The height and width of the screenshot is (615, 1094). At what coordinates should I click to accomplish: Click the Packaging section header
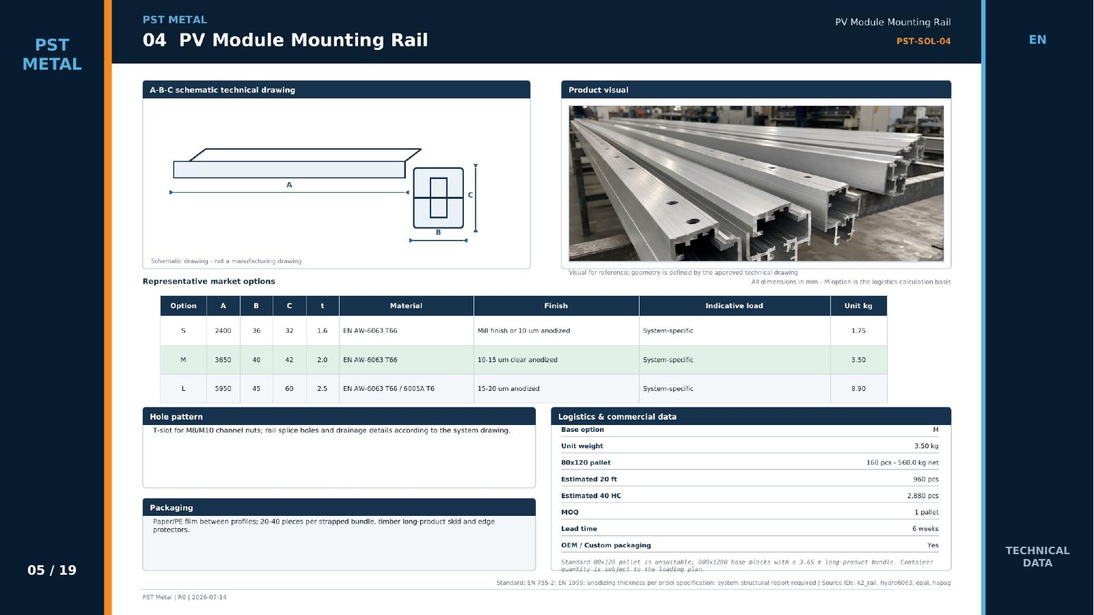click(x=339, y=508)
